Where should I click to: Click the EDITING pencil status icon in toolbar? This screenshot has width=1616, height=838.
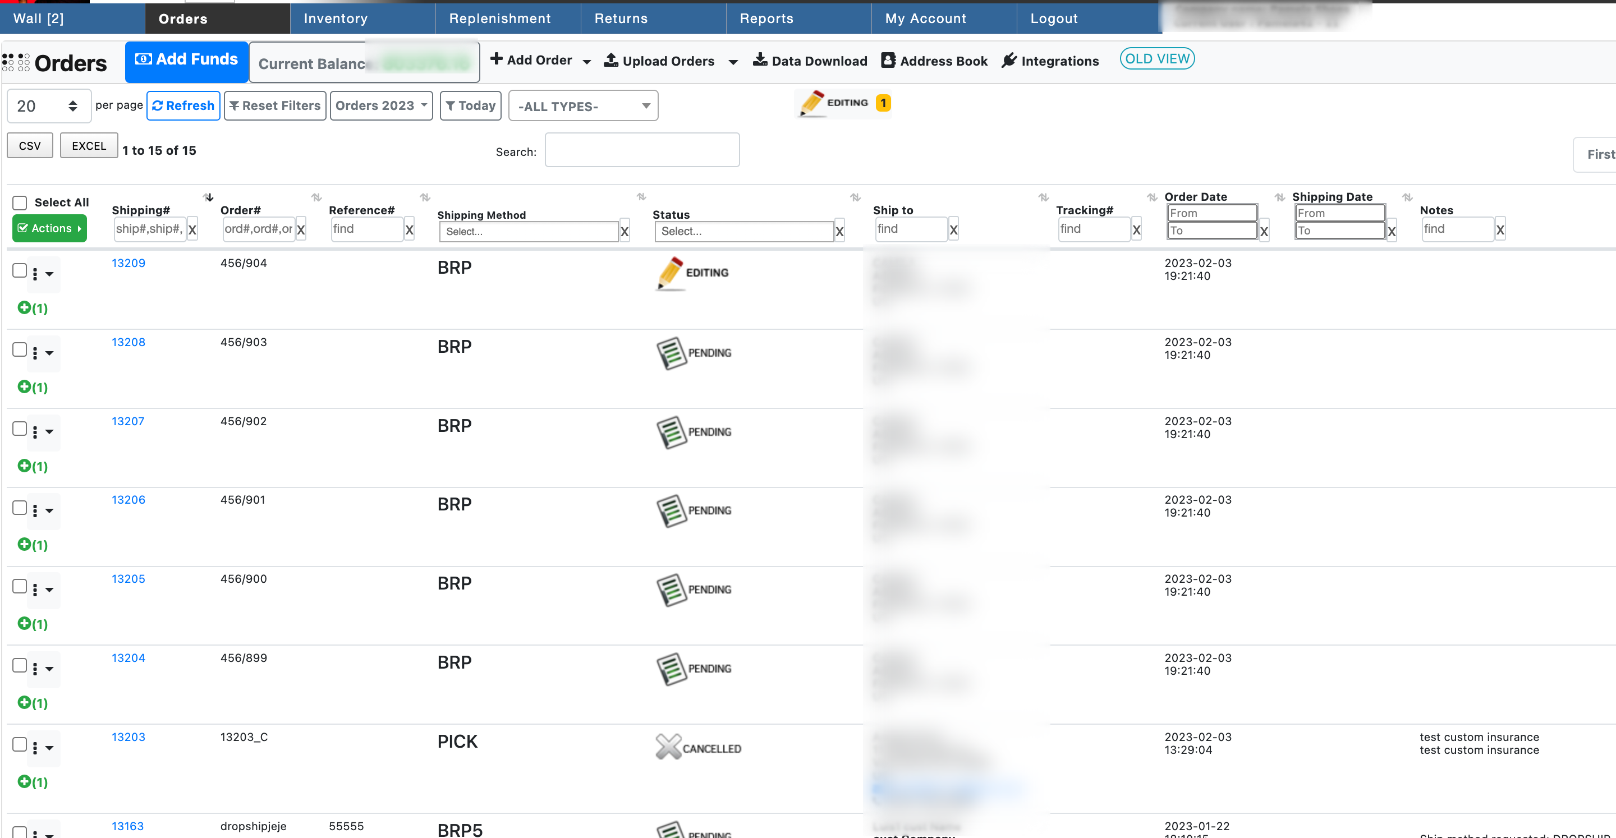coord(812,103)
